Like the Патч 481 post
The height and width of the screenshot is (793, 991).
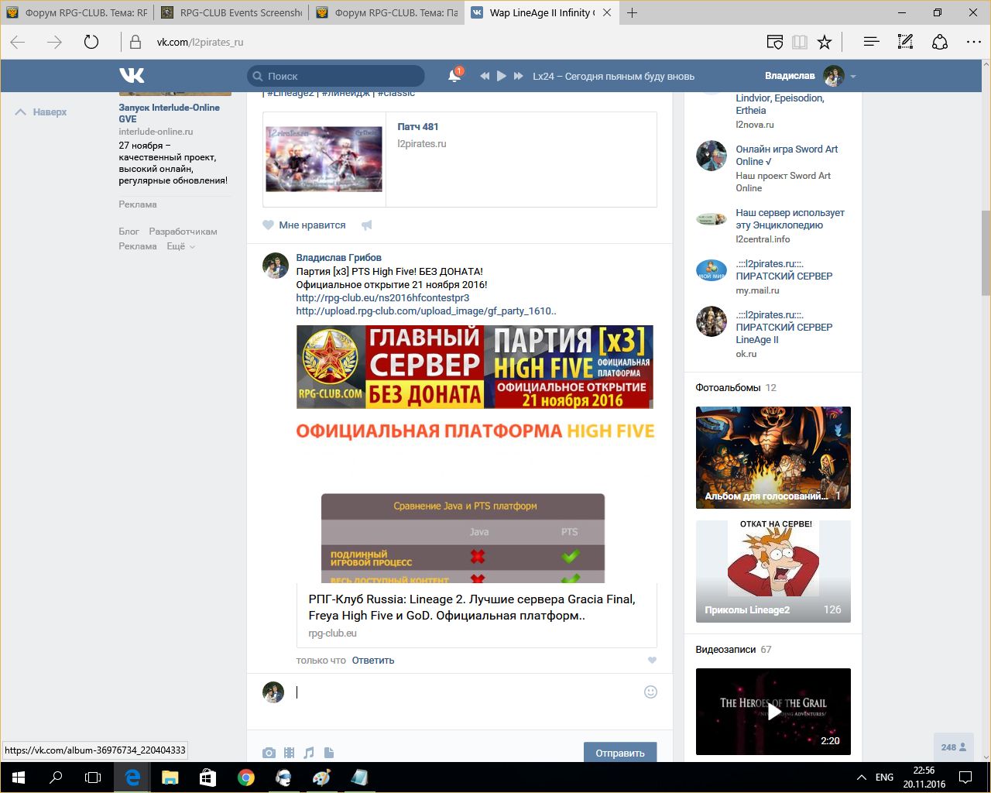304,225
